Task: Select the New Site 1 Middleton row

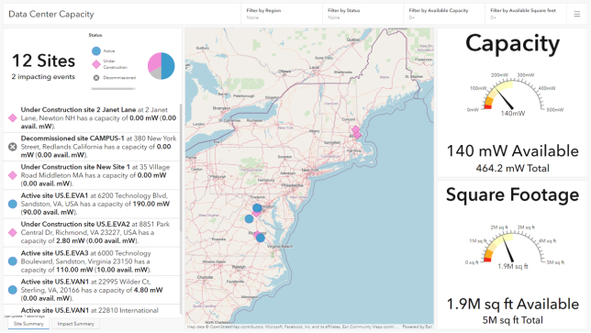Action: point(92,175)
